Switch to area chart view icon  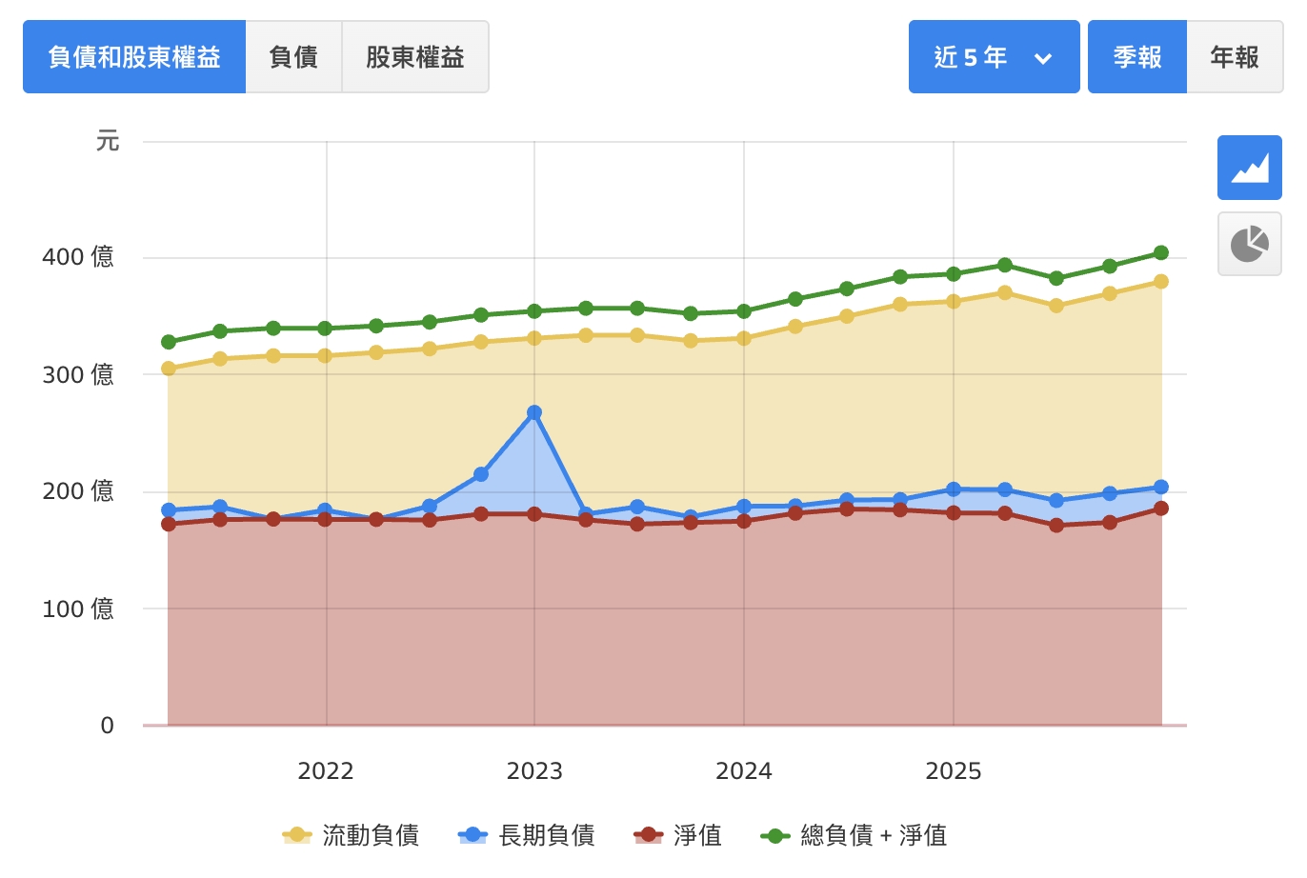tap(1249, 169)
